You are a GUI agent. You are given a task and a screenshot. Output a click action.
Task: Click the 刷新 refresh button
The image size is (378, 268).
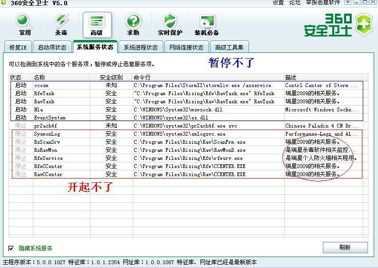345,247
